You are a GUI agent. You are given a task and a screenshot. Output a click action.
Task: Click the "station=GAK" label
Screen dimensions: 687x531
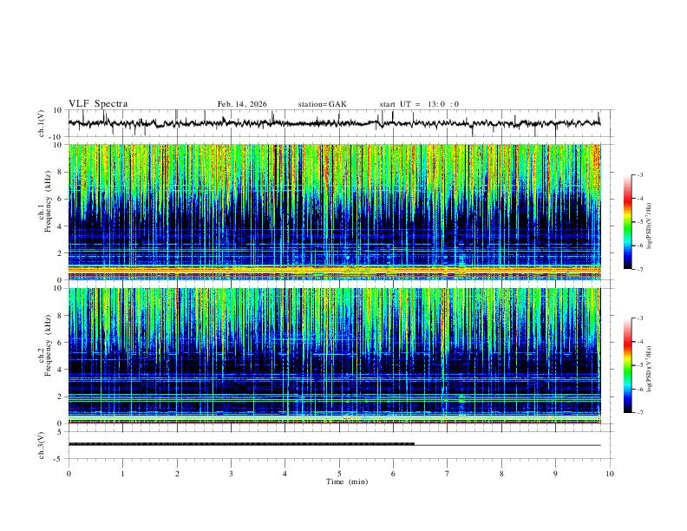(x=322, y=104)
